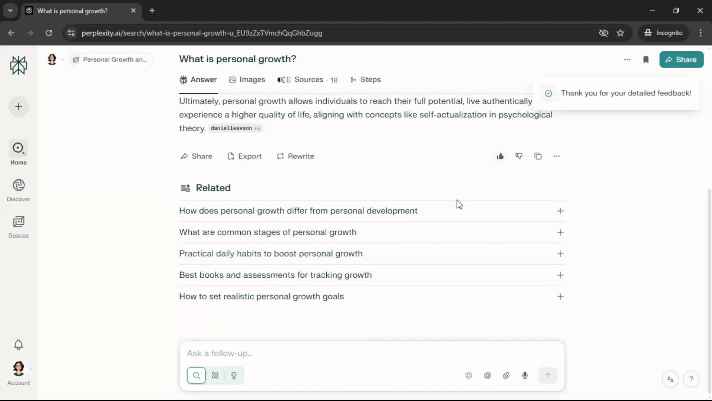Start voice dictation with microphone icon
Viewport: 712px width, 401px height.
coord(525,375)
